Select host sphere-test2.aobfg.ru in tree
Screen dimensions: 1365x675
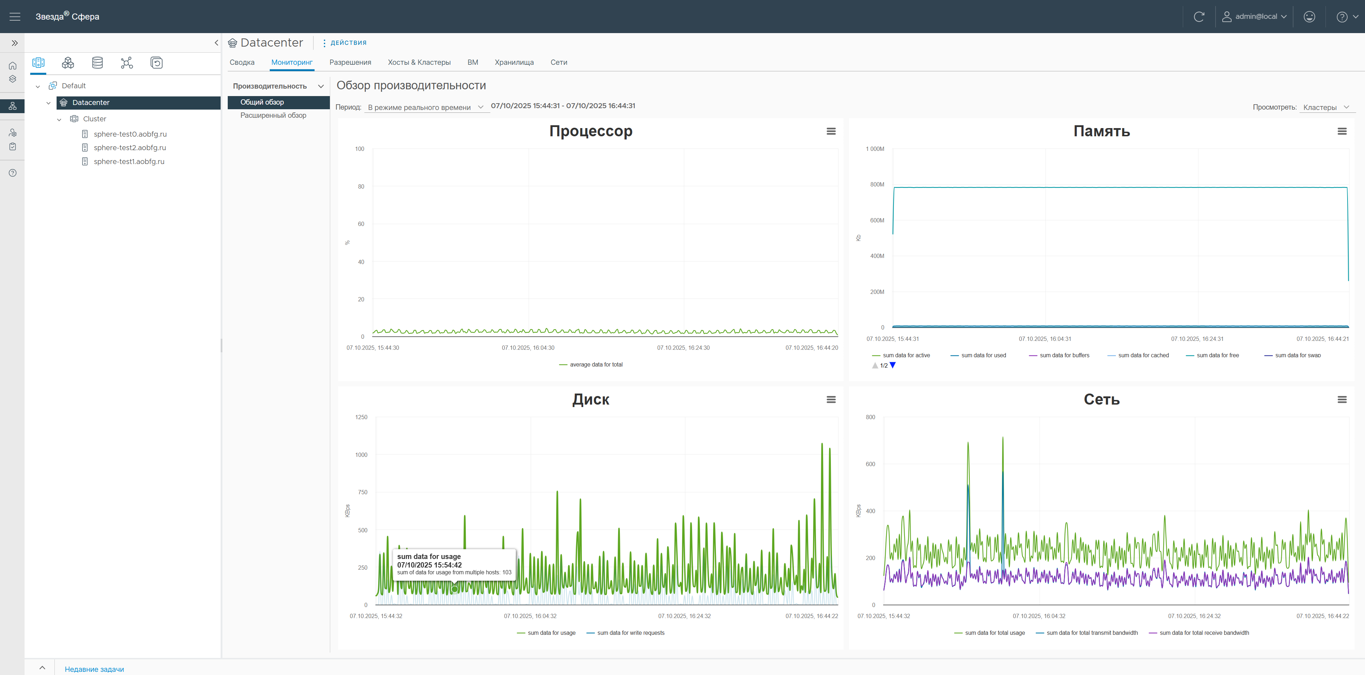tap(130, 148)
